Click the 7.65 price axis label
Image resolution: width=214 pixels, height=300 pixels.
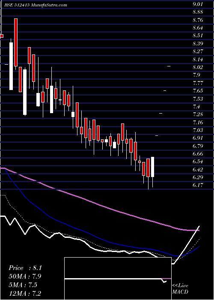point(198,91)
